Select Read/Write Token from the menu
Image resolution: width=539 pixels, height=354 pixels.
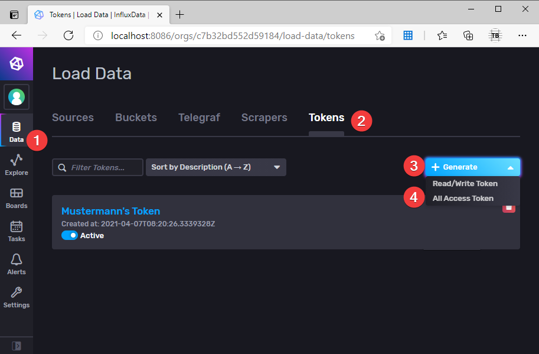(465, 184)
